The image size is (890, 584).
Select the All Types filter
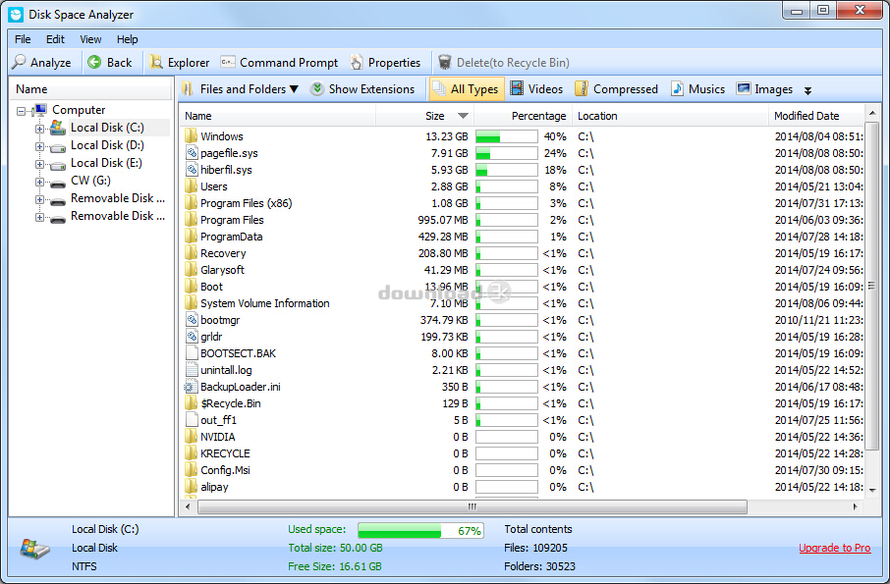[467, 89]
